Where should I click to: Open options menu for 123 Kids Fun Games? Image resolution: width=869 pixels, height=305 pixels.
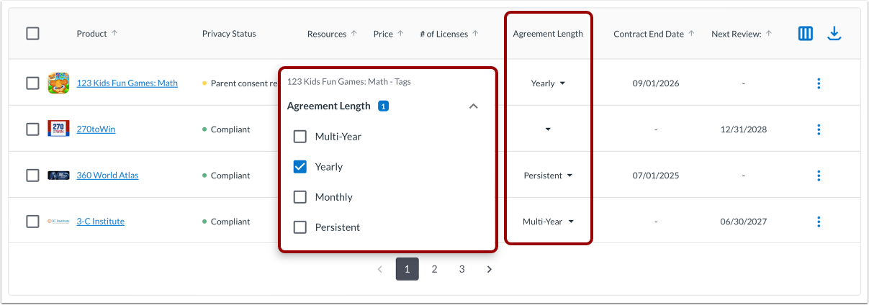(819, 83)
